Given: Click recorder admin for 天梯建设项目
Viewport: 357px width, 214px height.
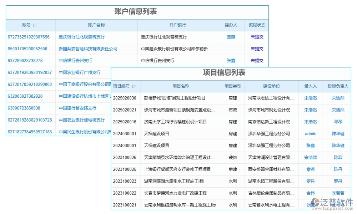Looking at the screenshot, I should click(x=310, y=133).
